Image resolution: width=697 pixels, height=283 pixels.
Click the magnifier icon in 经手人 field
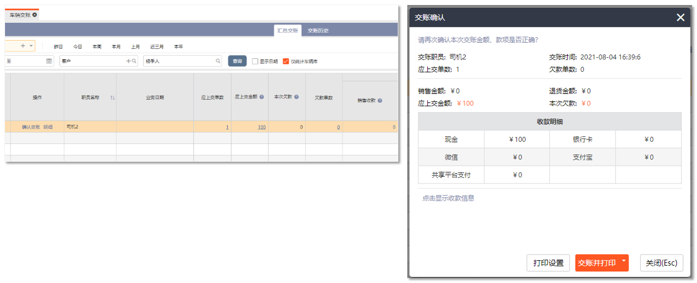(218, 61)
